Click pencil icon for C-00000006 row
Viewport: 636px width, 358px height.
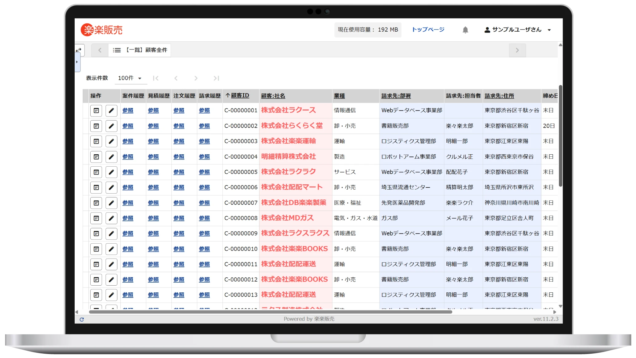tap(111, 187)
